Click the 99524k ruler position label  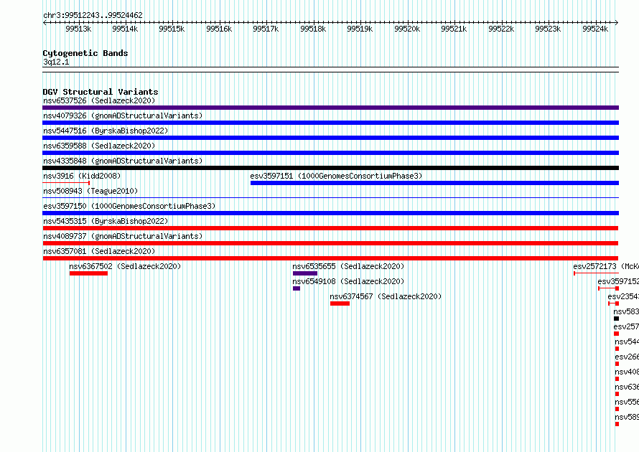(595, 29)
